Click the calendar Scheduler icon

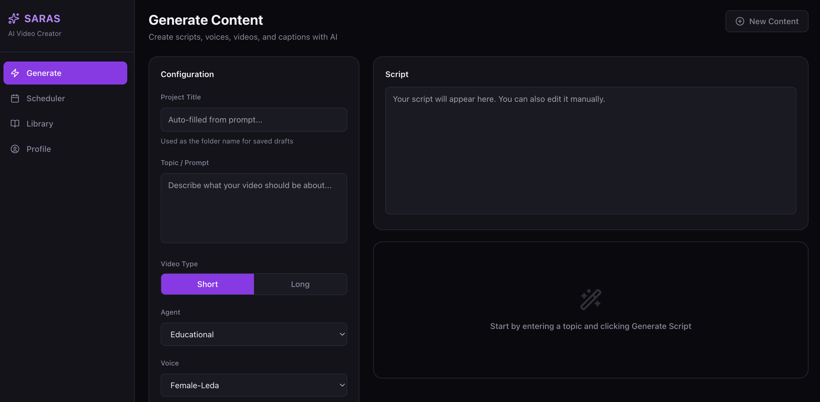(x=15, y=98)
